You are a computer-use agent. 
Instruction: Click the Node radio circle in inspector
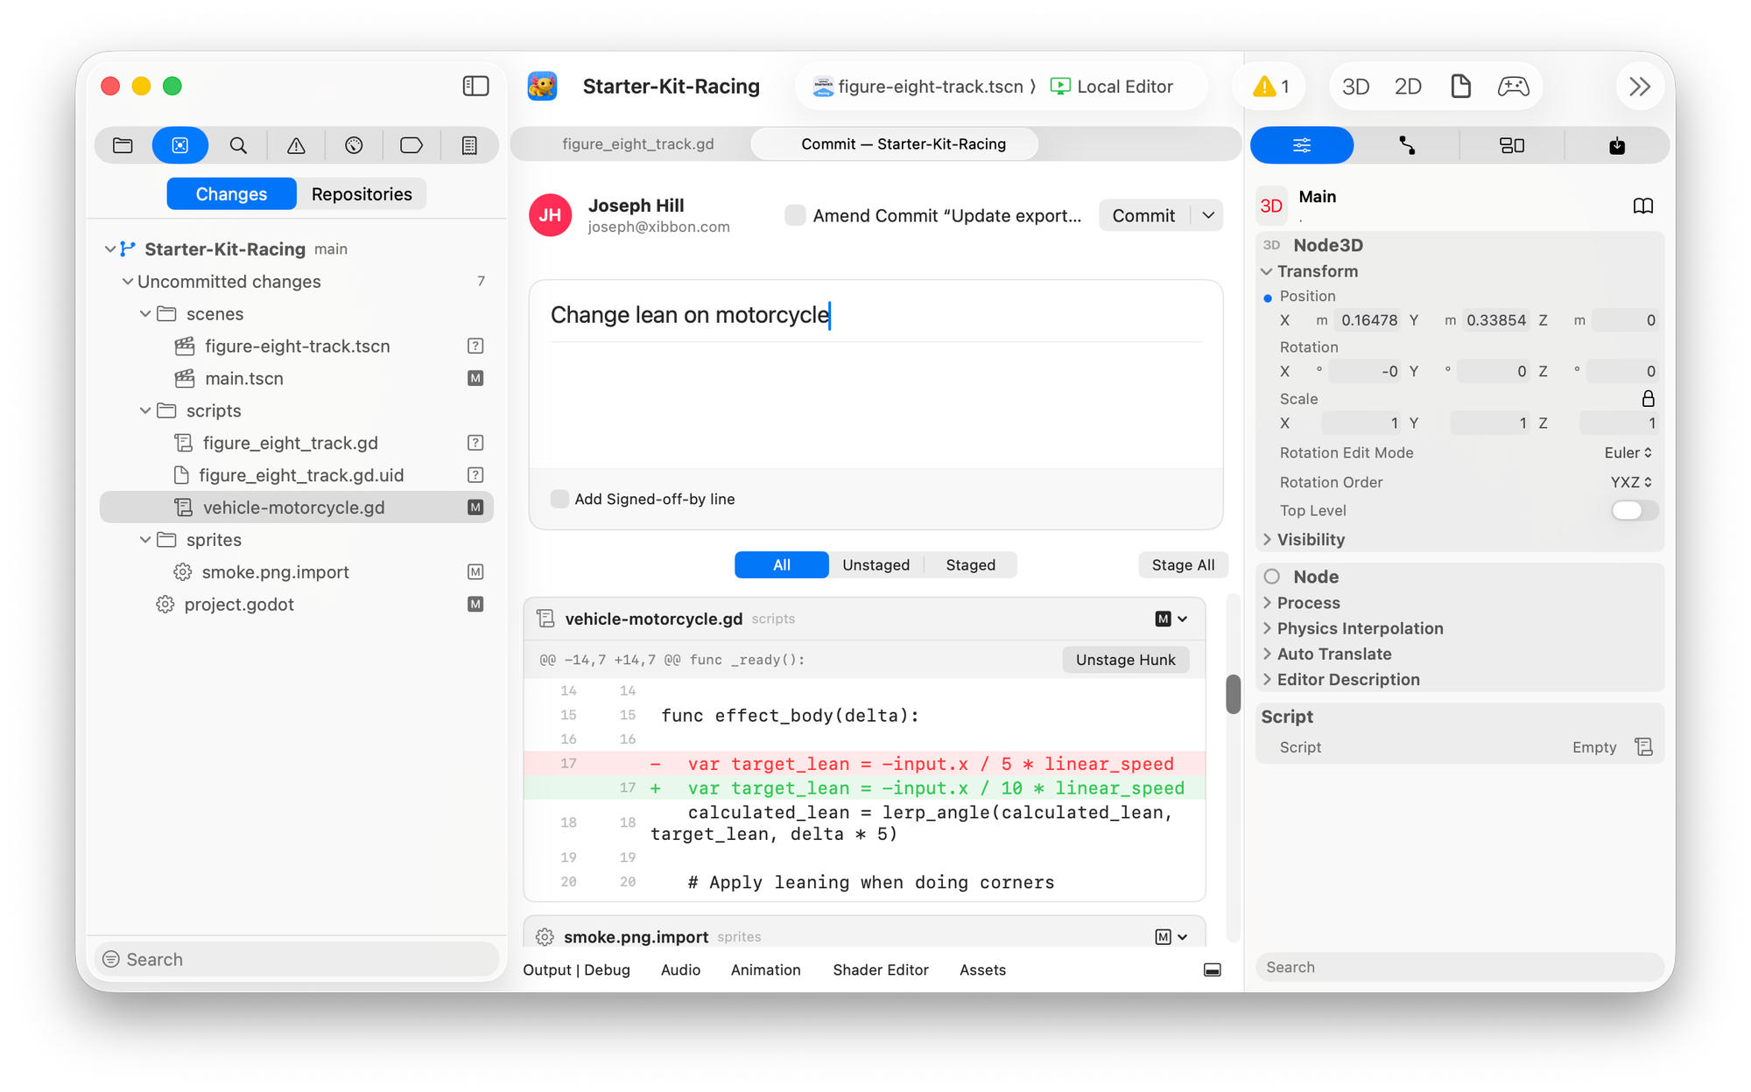click(1272, 576)
